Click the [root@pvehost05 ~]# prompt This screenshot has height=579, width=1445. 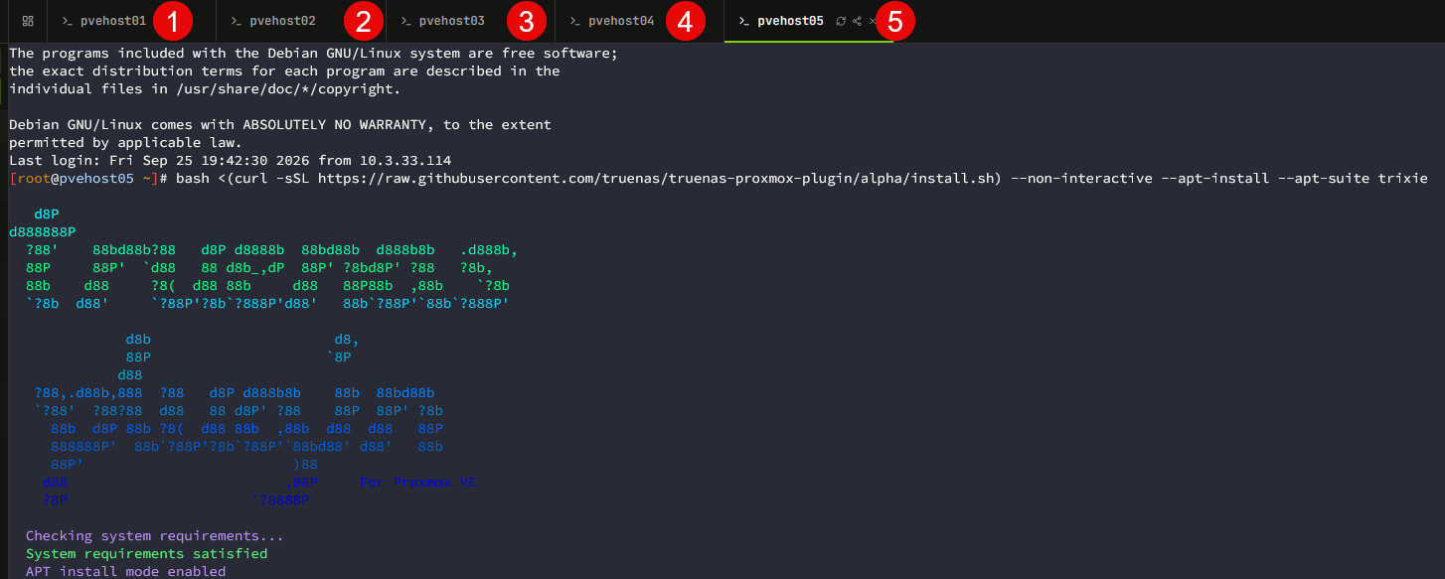(x=90, y=179)
